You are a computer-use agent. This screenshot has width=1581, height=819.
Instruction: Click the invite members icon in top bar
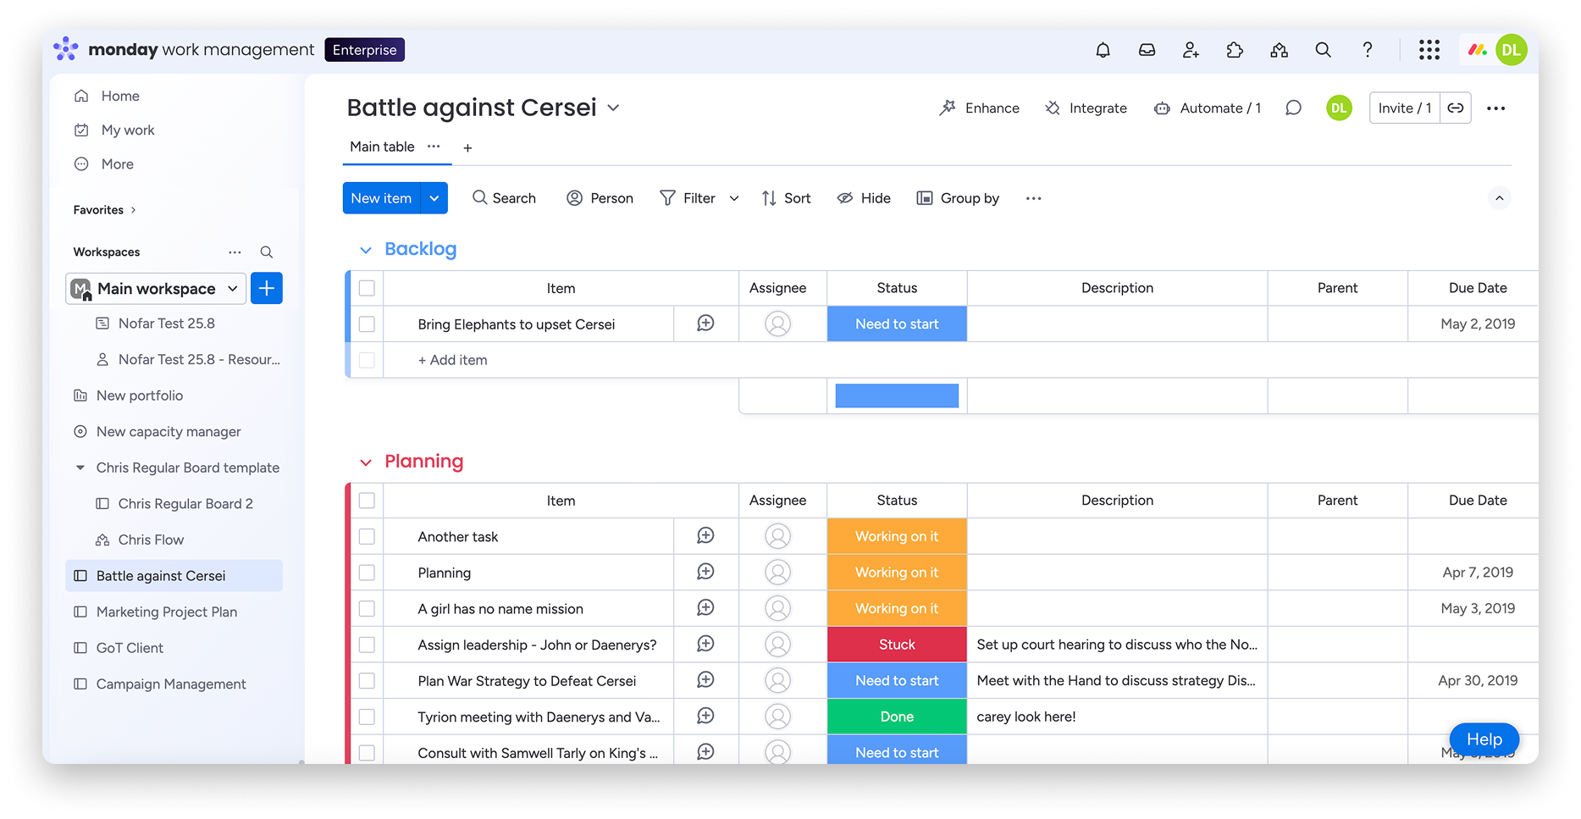[1191, 50]
